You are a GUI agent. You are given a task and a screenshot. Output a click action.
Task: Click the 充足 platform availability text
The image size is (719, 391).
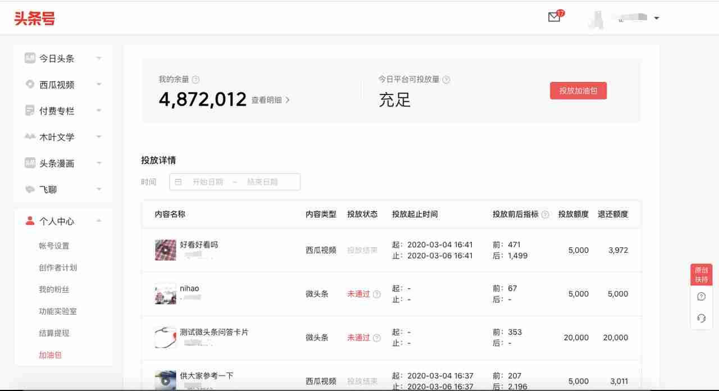click(x=395, y=100)
